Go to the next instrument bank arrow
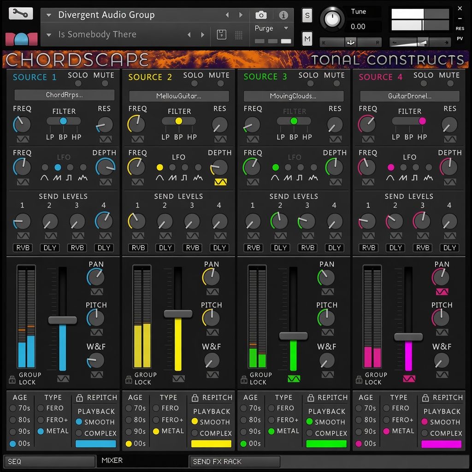 coord(241,15)
